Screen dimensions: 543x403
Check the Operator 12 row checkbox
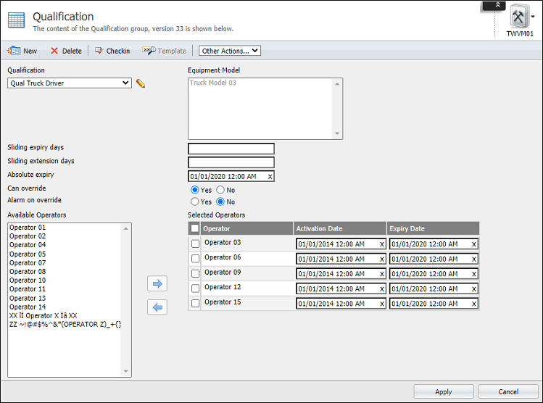coord(195,288)
